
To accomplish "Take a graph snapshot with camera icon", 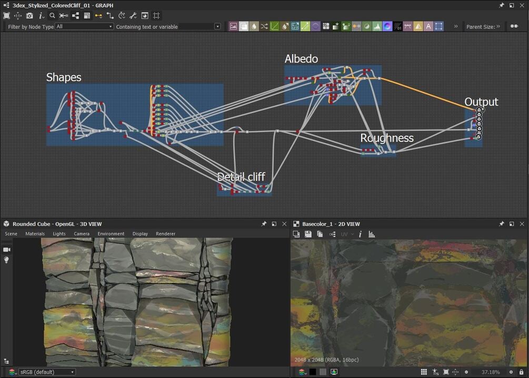I will (29, 15).
